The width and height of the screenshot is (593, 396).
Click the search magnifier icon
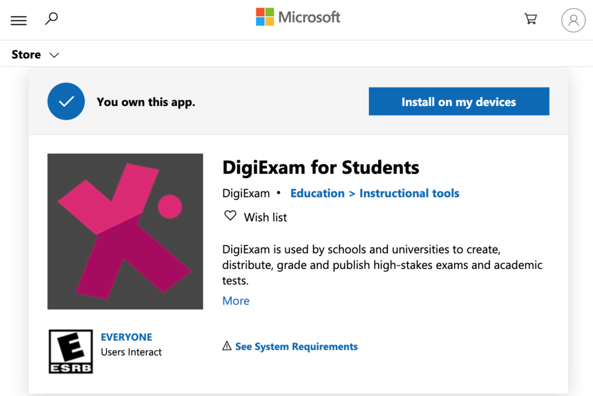(x=52, y=19)
